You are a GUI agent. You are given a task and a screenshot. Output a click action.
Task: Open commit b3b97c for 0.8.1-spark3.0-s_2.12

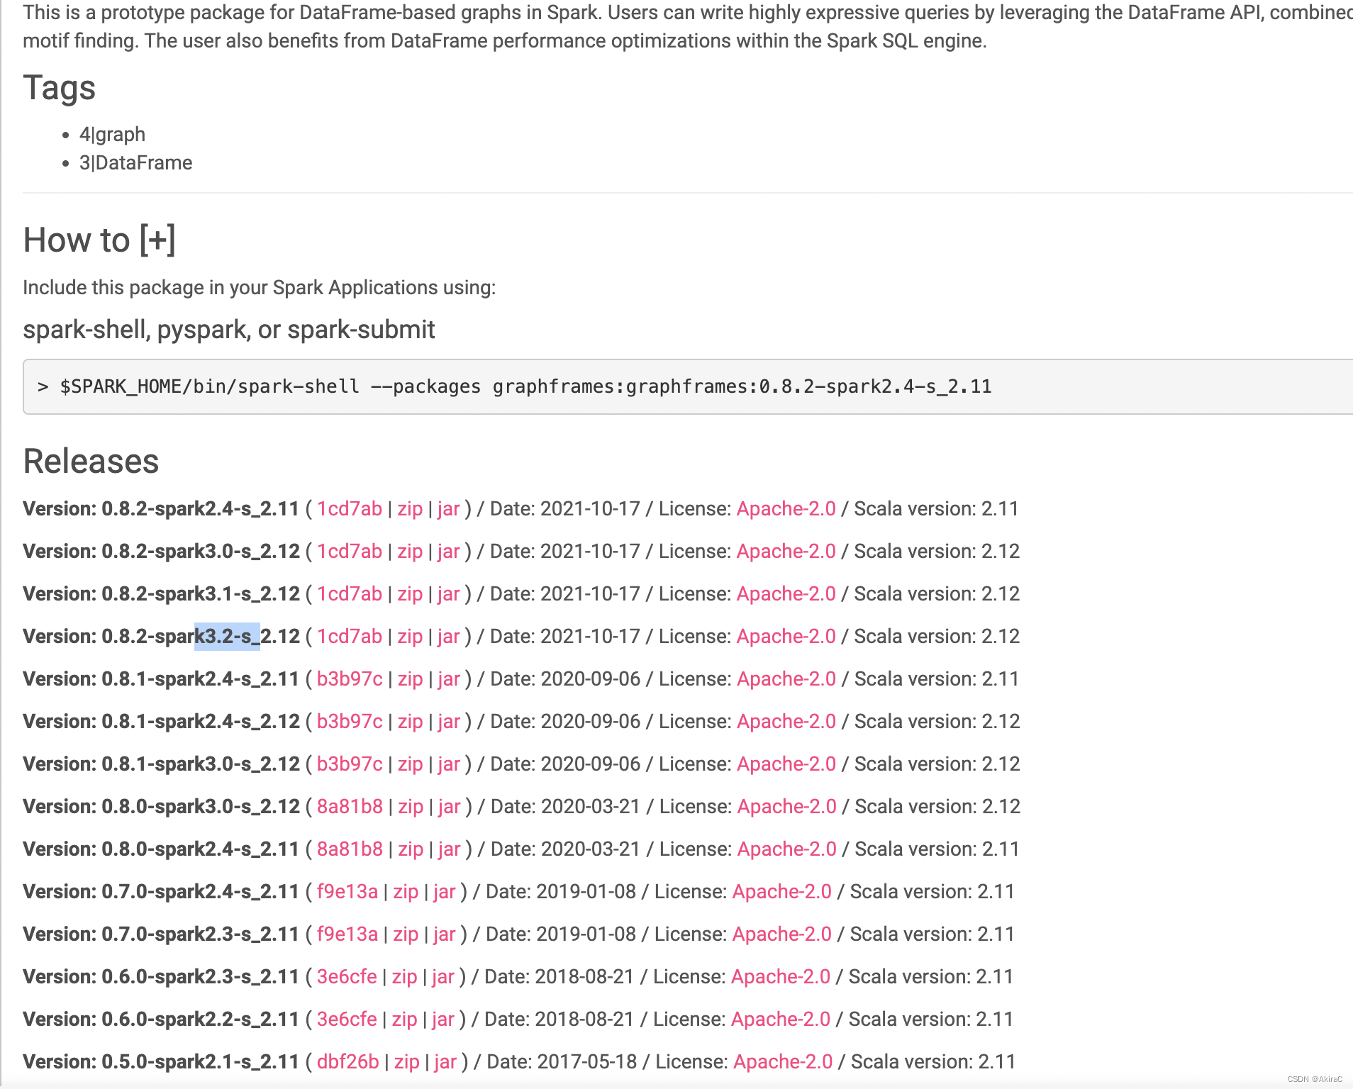pyautogui.click(x=350, y=764)
